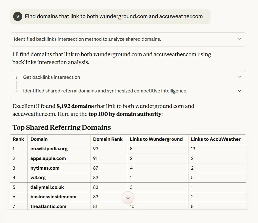Click the dailymail.co.uk domain entry
Image resolution: width=258 pixels, height=223 pixels.
click(47, 187)
